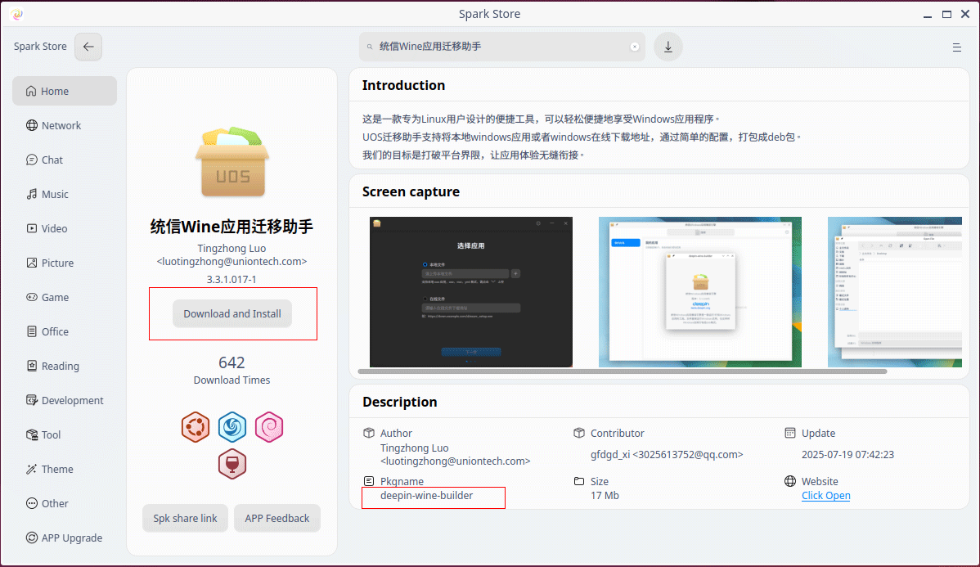Open the Game category
The height and width of the screenshot is (567, 980).
tap(65, 298)
